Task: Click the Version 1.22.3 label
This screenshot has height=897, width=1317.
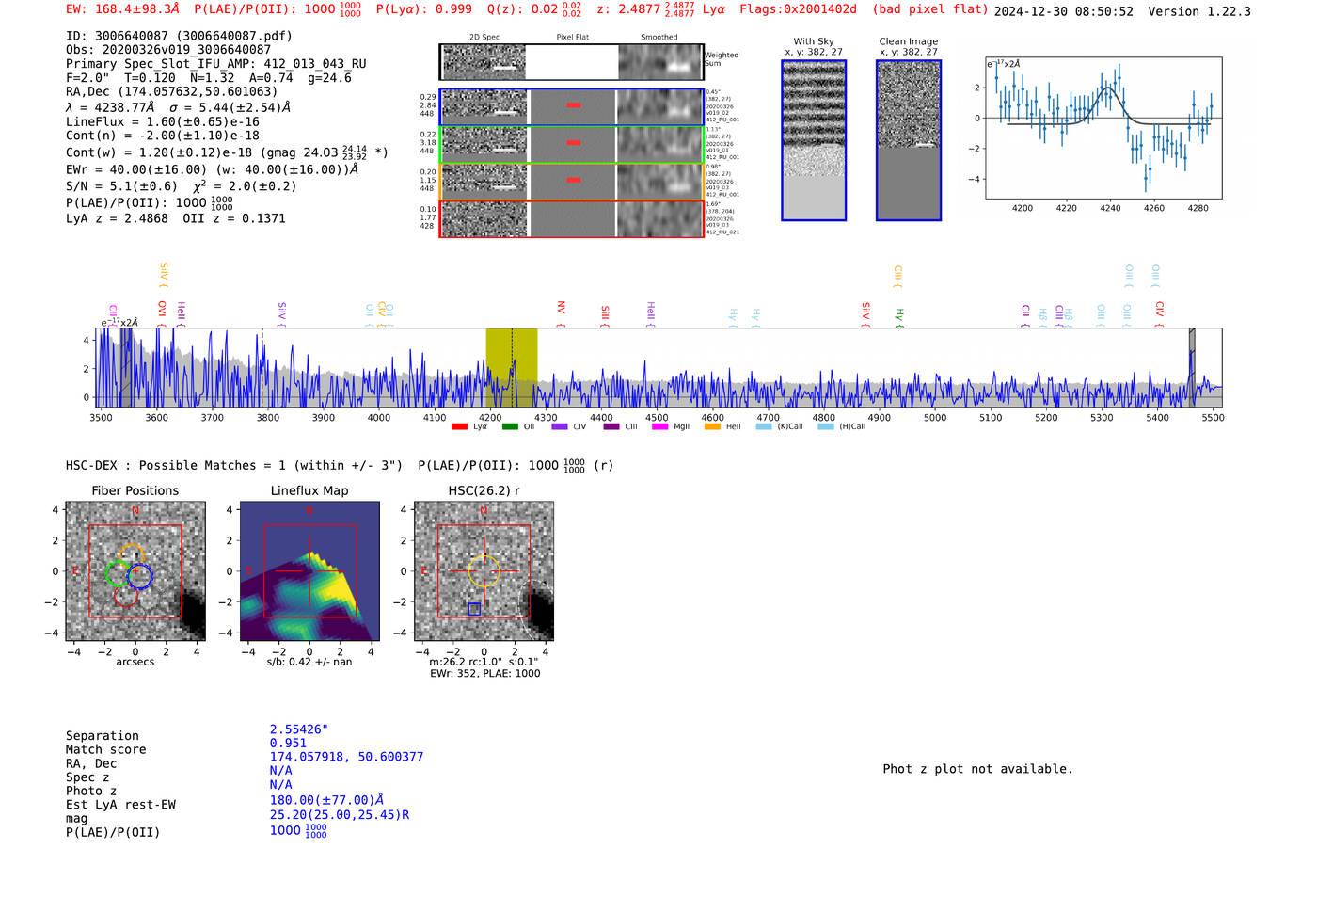Action: pyautogui.click(x=1199, y=11)
